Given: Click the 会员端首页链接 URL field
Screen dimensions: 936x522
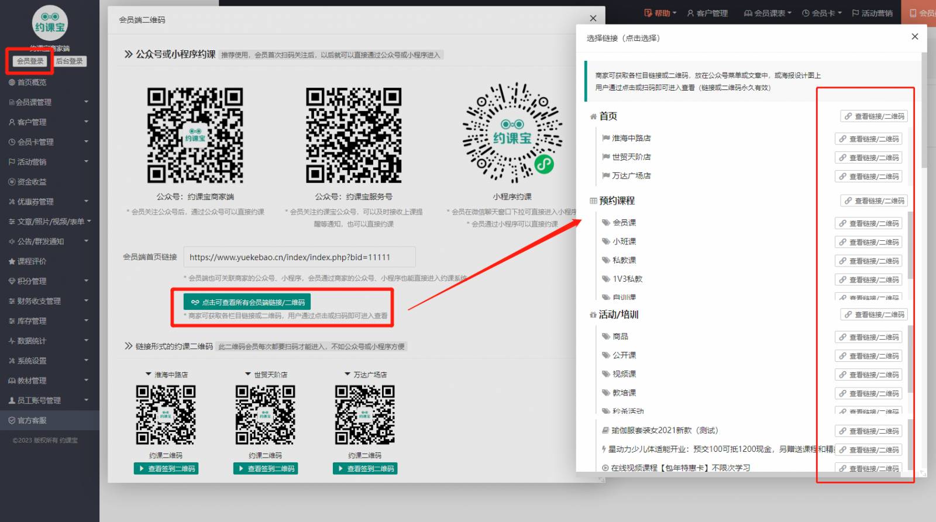Looking at the screenshot, I should coord(300,257).
